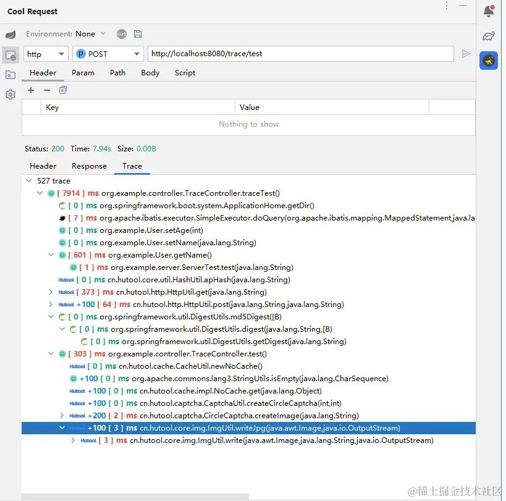The height and width of the screenshot is (501, 506).
Task: Save the request with the floppy disk icon
Action: (138, 34)
